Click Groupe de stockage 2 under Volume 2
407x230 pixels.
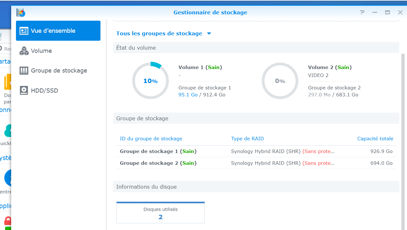click(x=334, y=88)
